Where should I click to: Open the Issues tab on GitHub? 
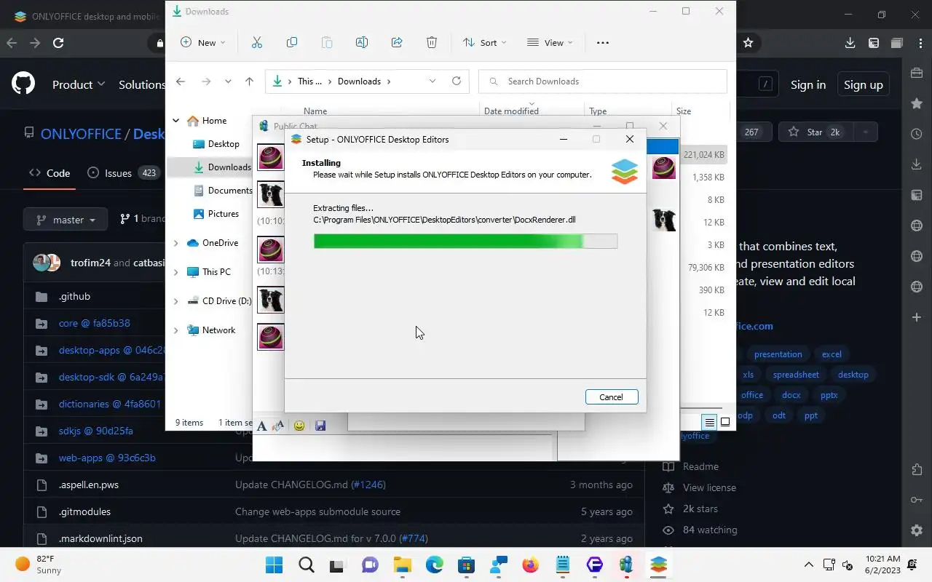point(122,173)
